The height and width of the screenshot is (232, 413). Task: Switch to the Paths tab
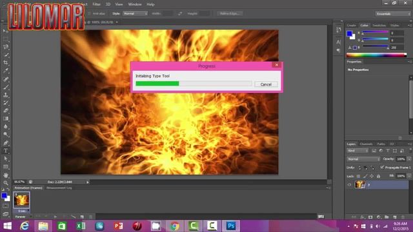click(x=381, y=144)
